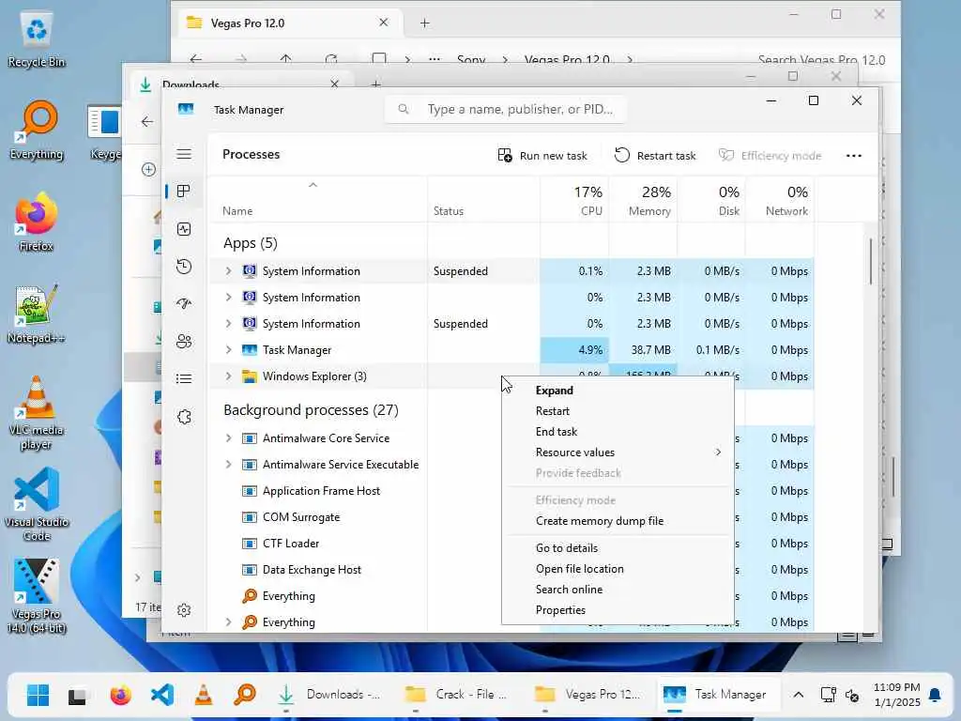Viewport: 961px width, 721px height.
Task: Click the Windows Start button
Action: [38, 695]
